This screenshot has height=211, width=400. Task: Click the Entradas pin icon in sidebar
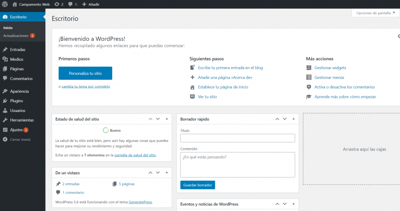tap(5, 50)
